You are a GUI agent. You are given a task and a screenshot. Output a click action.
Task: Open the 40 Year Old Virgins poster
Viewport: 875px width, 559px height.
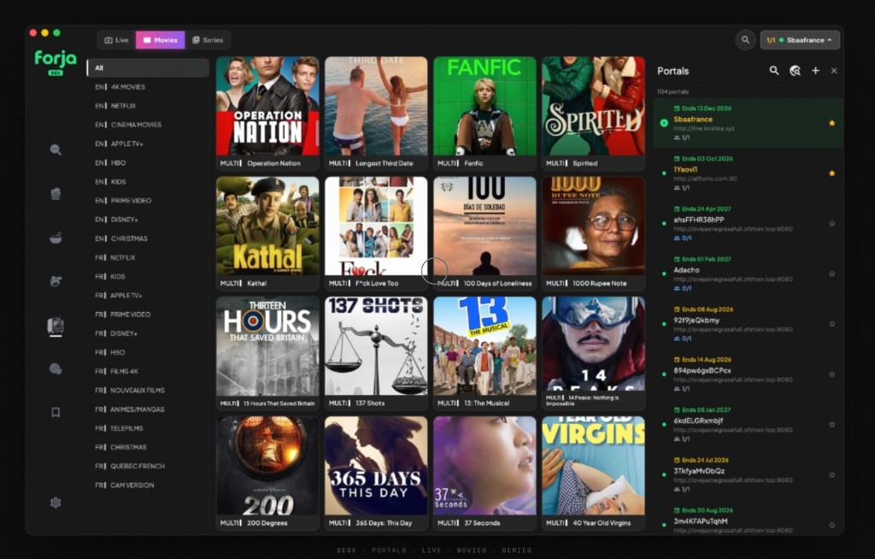click(x=593, y=466)
